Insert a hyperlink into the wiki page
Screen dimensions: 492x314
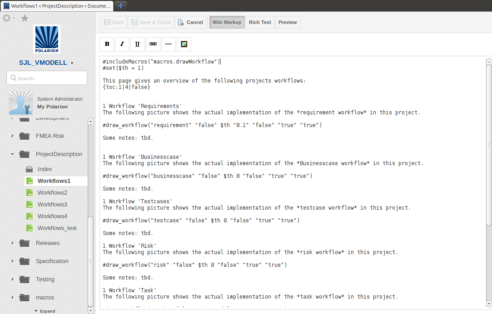point(153,44)
